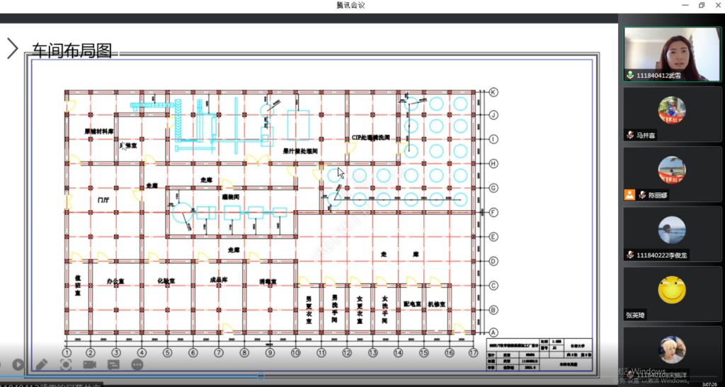The width and height of the screenshot is (725, 387).
Task: Minimize the 腾讯会议 window
Action: click(685, 5)
